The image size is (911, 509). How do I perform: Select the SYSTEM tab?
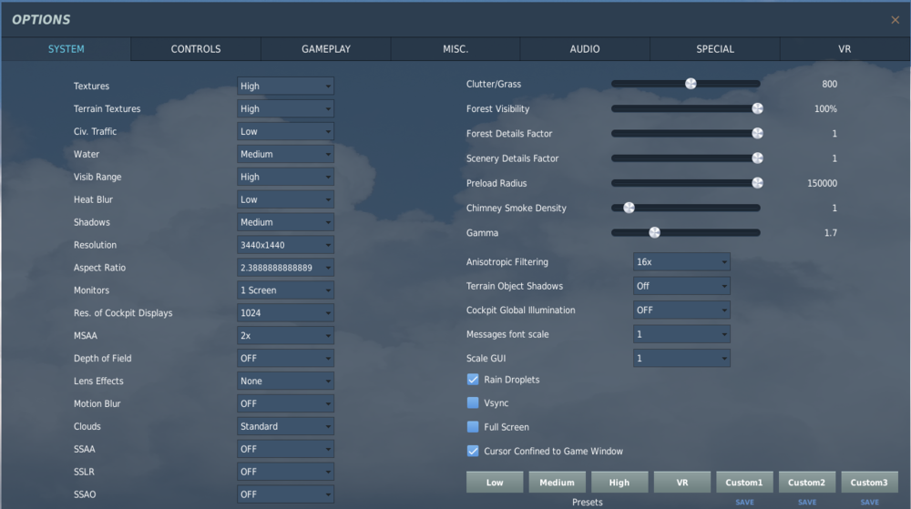[66, 49]
